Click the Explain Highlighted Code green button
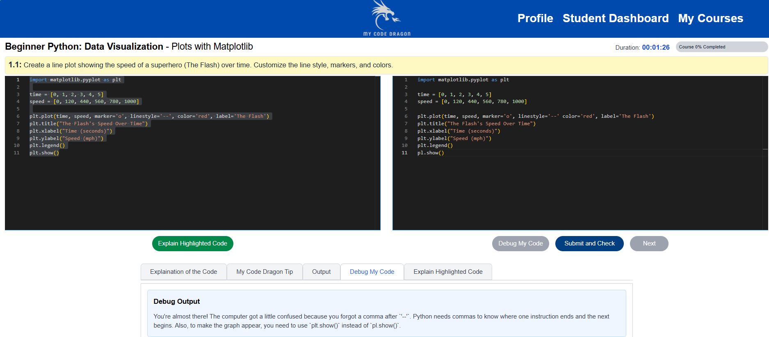This screenshot has height=337, width=769. pyautogui.click(x=192, y=243)
